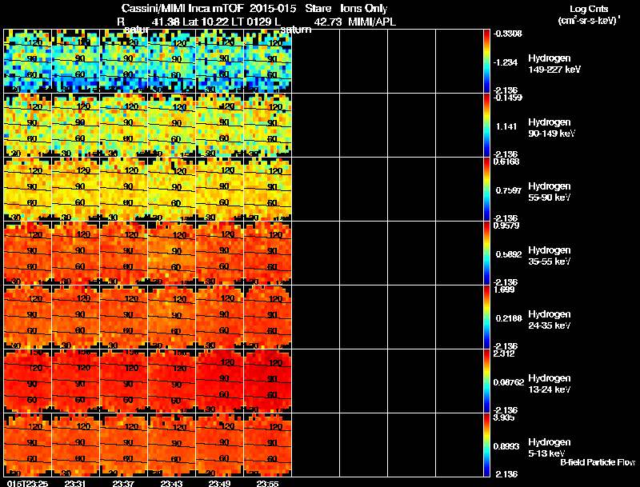Select the Ions Only header label
The width and height of the screenshot is (640, 487).
click(364, 9)
